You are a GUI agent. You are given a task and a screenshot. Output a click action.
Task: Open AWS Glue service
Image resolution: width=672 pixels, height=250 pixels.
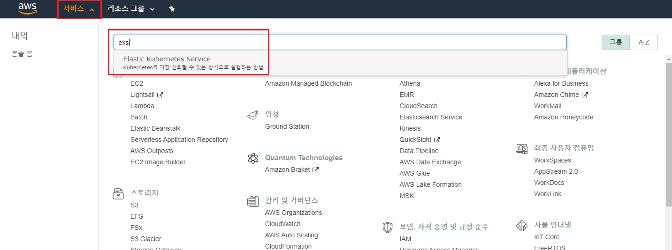[x=415, y=173]
